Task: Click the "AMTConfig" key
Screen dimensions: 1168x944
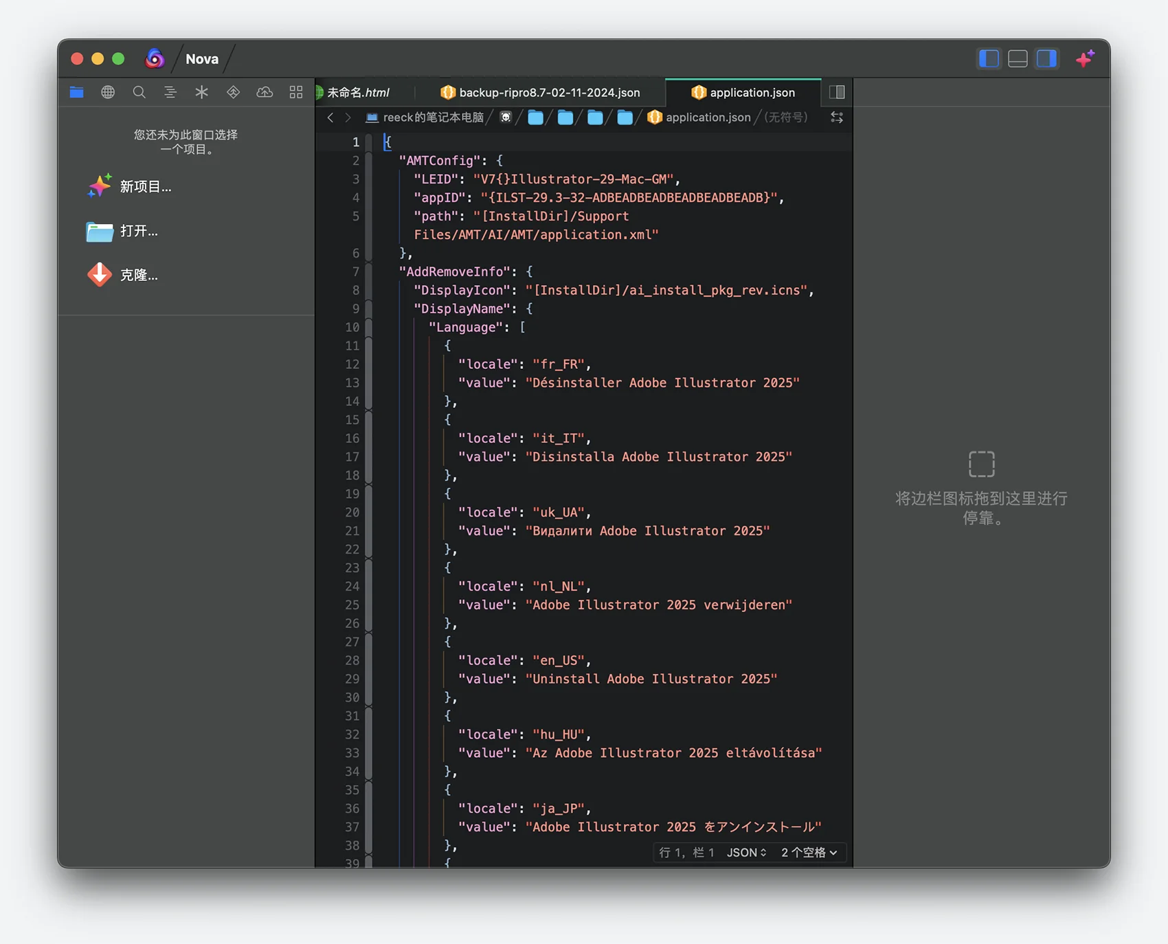Action: click(440, 161)
